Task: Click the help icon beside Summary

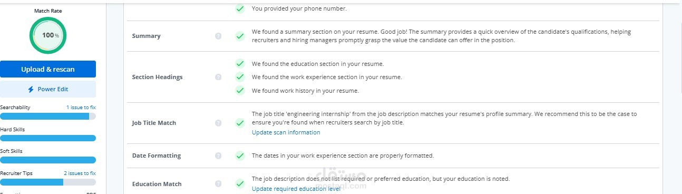Action: tap(218, 36)
